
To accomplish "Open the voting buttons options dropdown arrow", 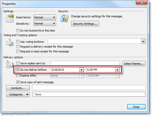I will tap(143, 41).
